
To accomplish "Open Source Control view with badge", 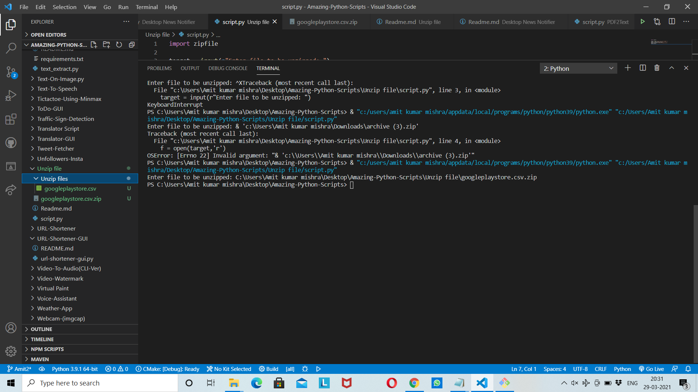I will click(11, 72).
